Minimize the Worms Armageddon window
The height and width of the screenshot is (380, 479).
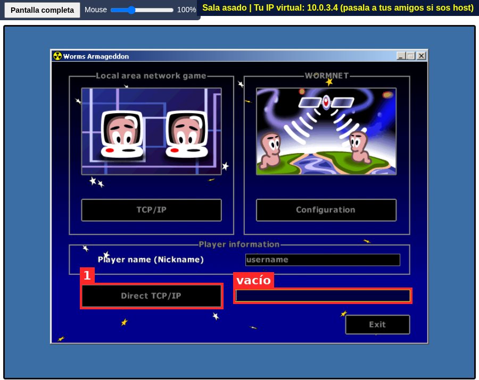point(401,56)
